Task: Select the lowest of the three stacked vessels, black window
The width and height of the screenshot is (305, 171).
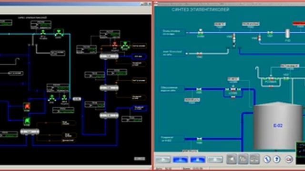Action: (109, 115)
